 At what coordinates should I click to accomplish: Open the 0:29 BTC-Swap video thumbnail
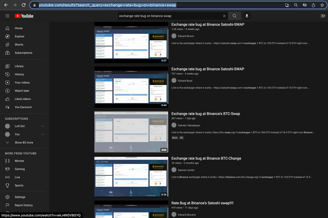(x=131, y=132)
